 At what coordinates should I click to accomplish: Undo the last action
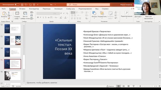click(x=26, y=4)
